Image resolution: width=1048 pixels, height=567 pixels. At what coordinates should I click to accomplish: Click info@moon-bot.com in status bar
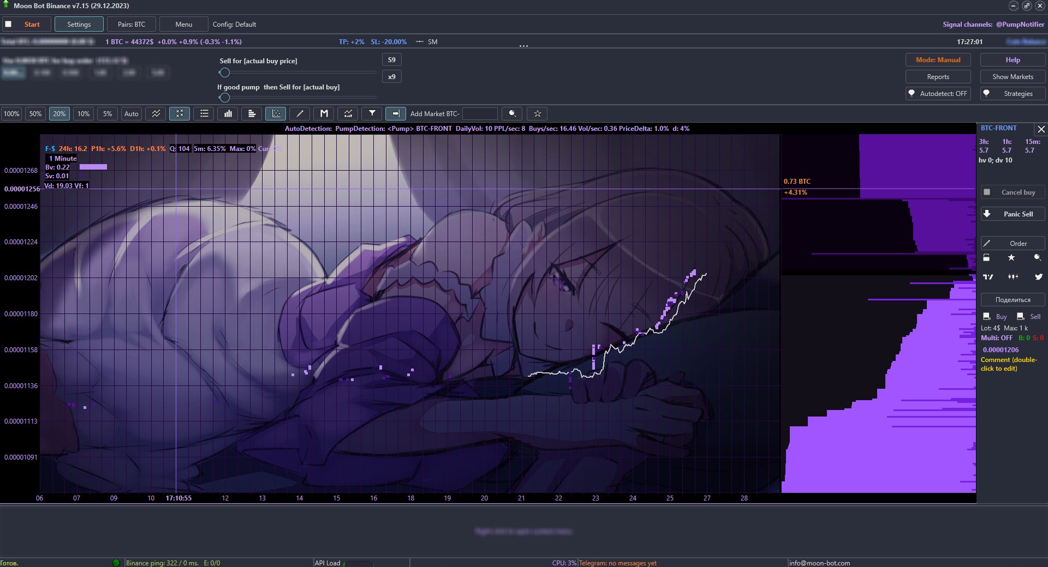point(819,563)
